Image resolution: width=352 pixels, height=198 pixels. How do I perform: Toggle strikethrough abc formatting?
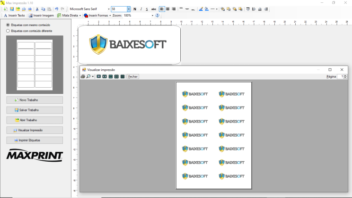click(x=154, y=9)
